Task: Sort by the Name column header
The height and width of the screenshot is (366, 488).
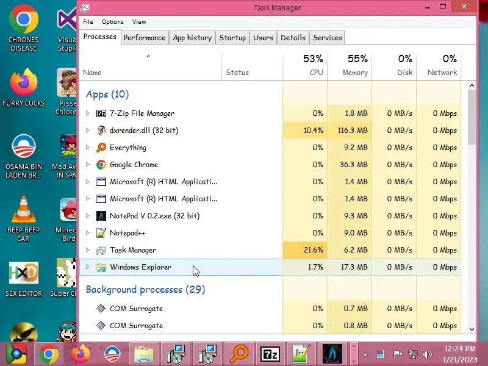Action: click(151, 65)
